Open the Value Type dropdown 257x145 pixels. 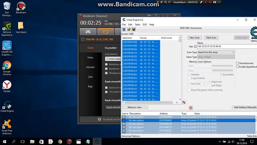point(216,57)
